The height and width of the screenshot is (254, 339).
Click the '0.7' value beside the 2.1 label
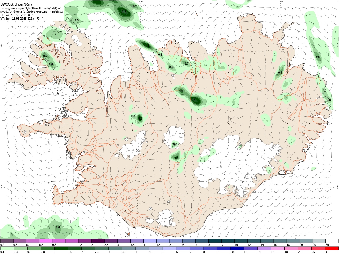135,6
